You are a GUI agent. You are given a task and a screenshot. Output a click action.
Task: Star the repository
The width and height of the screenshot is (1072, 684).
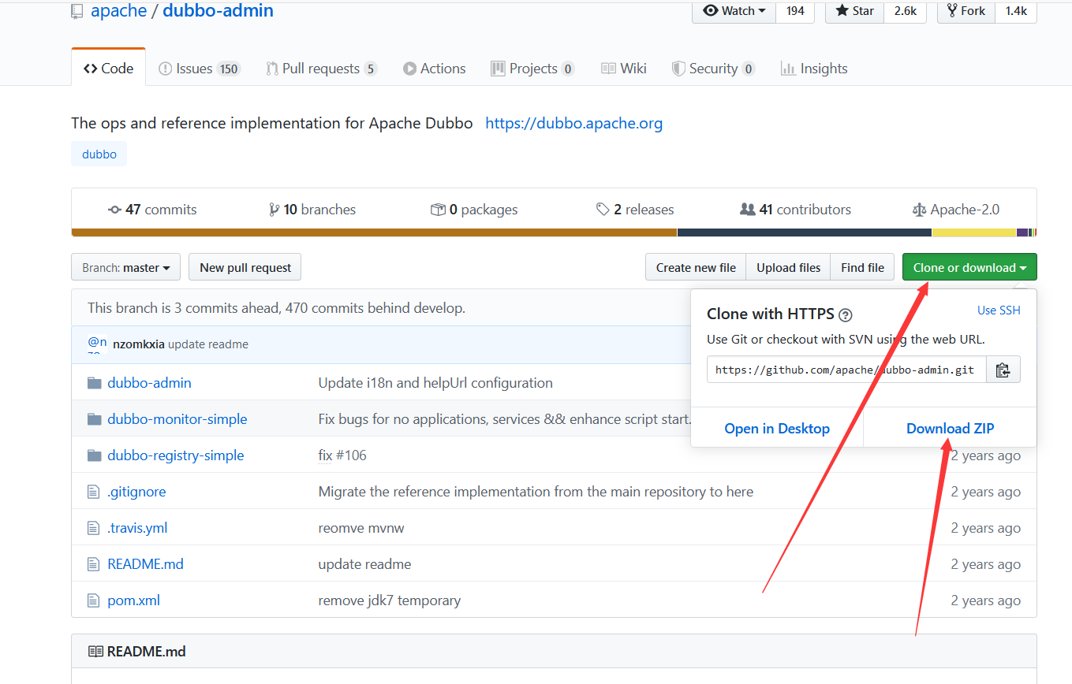coord(855,11)
